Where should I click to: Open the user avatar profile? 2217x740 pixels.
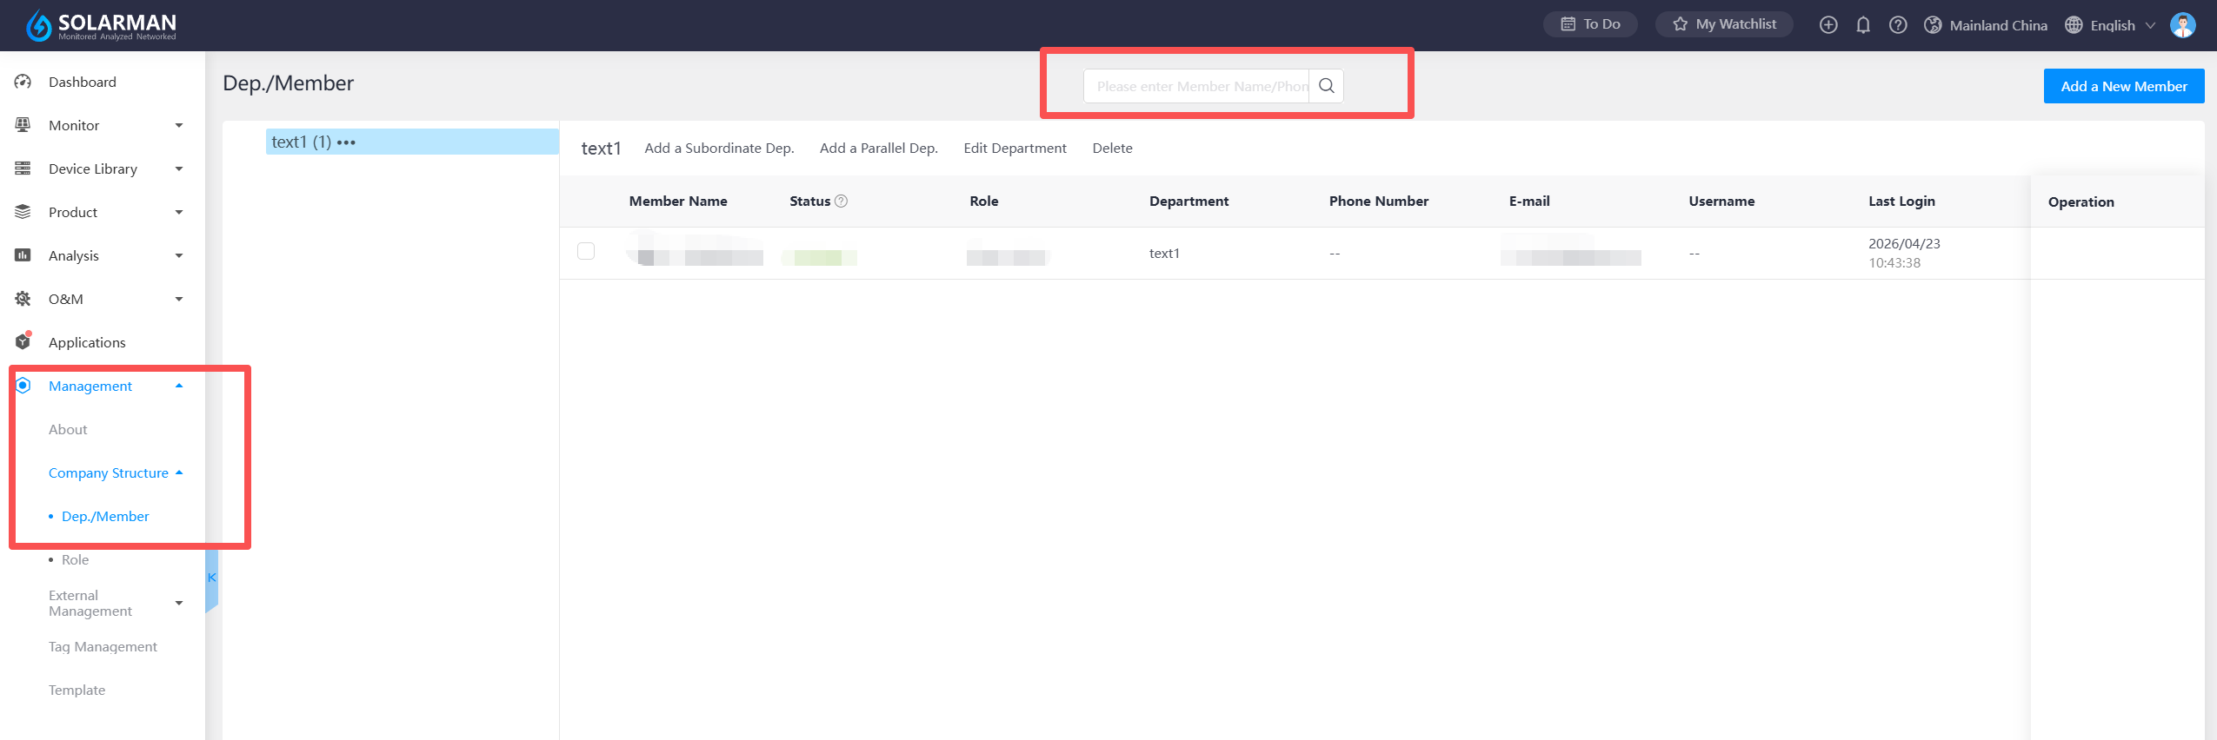(x=2182, y=25)
